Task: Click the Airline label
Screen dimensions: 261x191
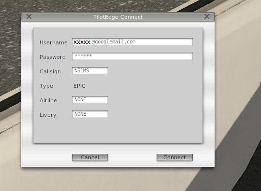Action: [48, 100]
